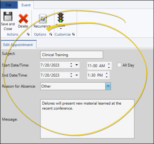Click the End Date/Time: label

[x=15, y=75]
